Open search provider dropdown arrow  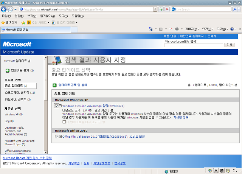pyautogui.click(x=239, y=9)
